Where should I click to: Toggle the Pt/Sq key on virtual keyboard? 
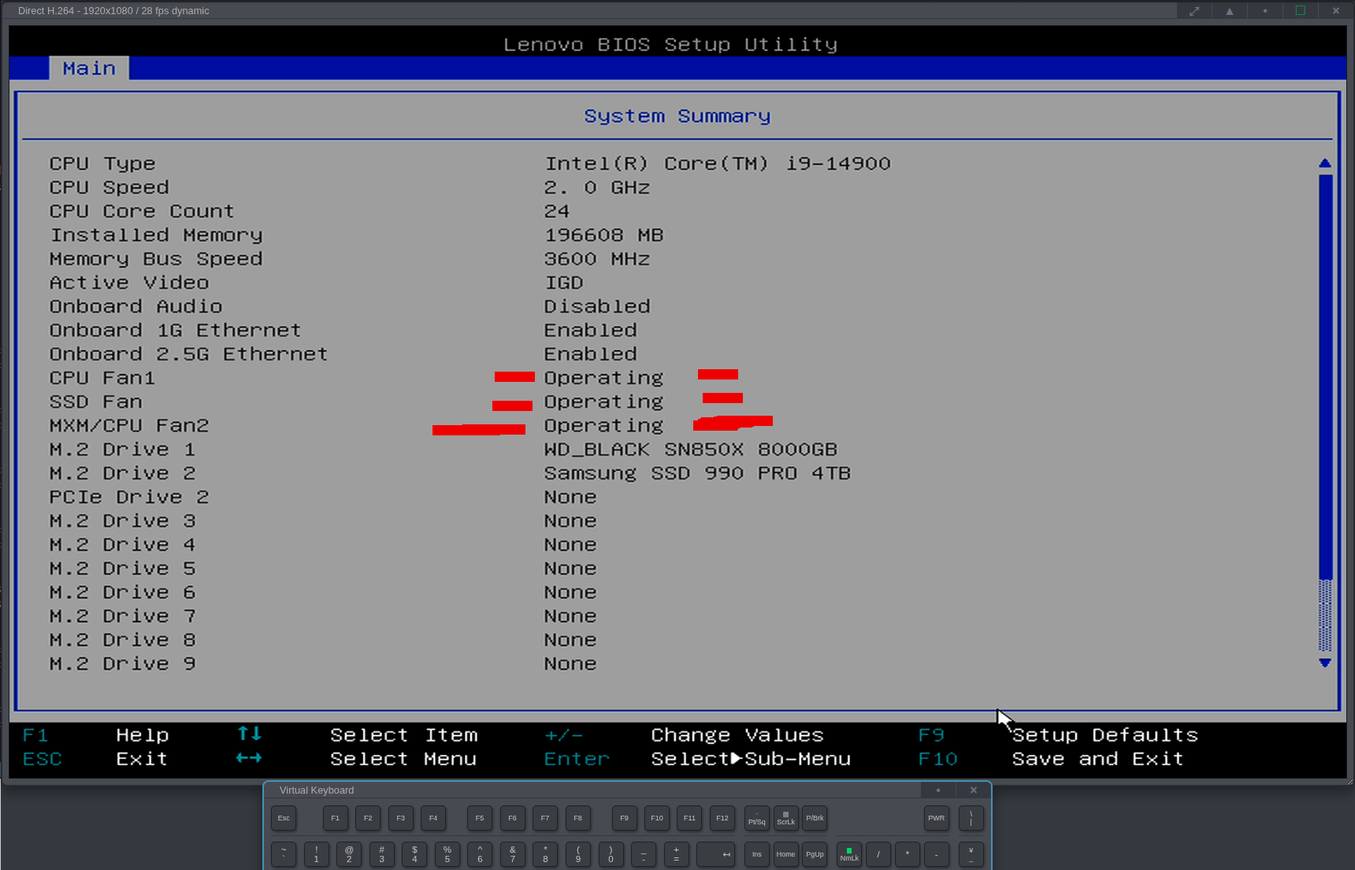point(757,819)
